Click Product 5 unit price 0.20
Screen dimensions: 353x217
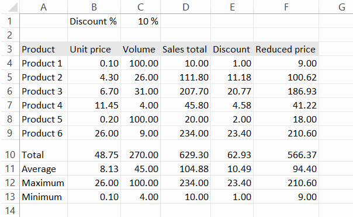click(94, 119)
